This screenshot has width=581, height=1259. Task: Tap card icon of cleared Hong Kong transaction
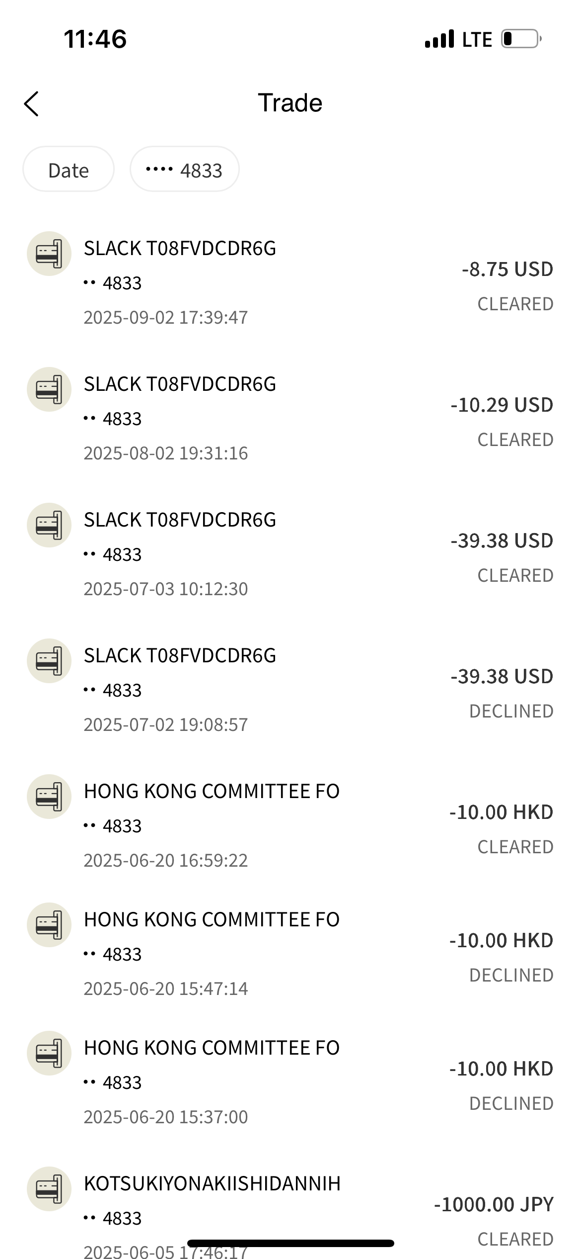pyautogui.click(x=49, y=797)
